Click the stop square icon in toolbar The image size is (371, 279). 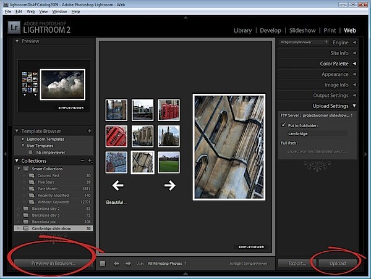pyautogui.click(x=103, y=264)
